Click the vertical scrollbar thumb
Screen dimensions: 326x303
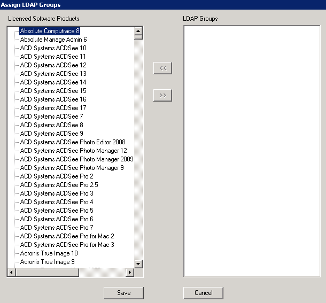click(138, 37)
